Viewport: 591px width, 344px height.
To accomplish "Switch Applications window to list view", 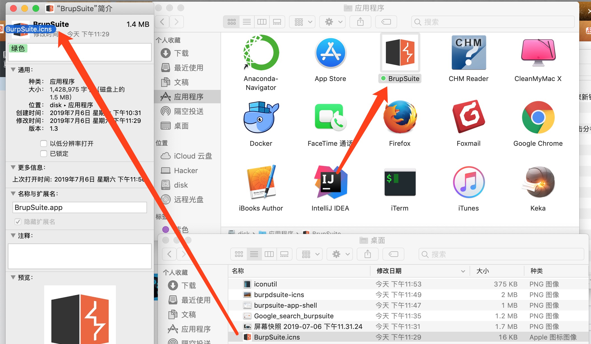I will 247,22.
